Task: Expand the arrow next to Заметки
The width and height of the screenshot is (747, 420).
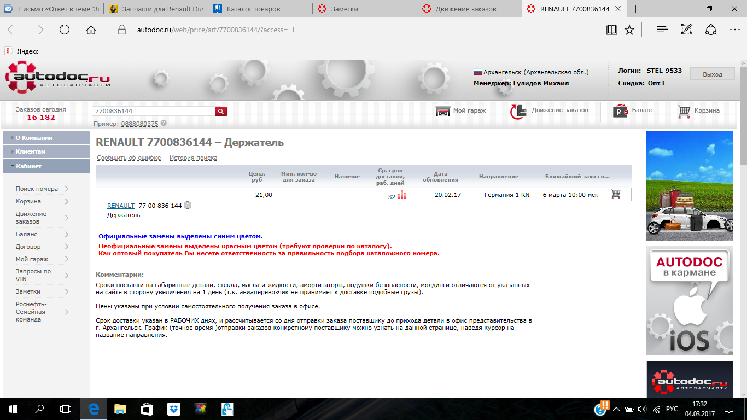Action: click(66, 291)
